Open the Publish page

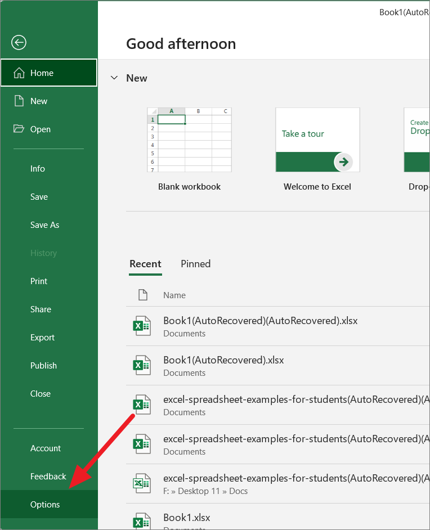click(49, 365)
